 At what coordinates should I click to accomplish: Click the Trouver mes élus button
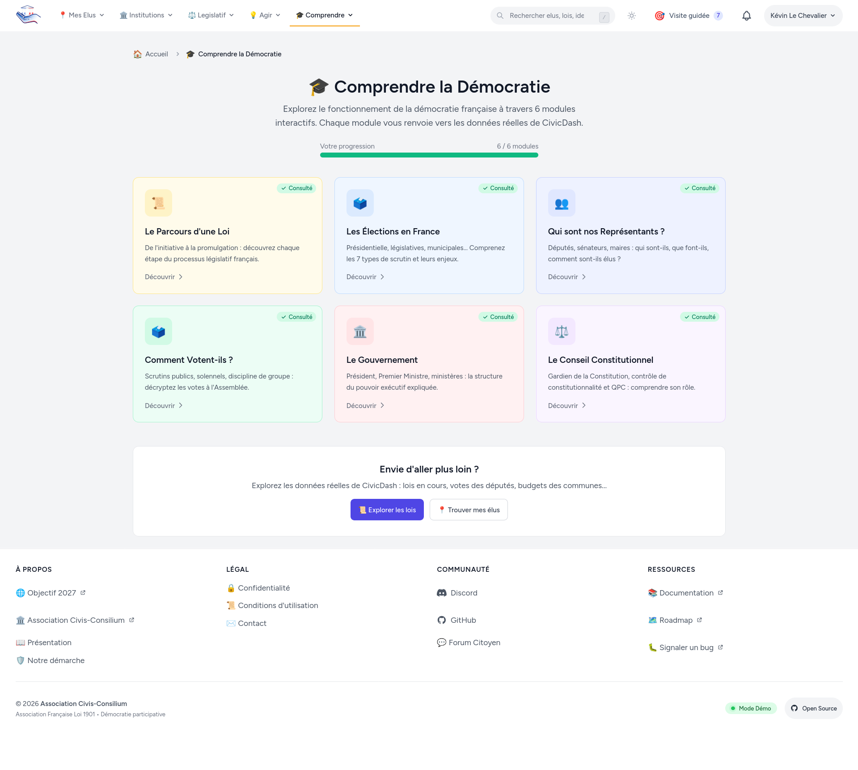click(x=469, y=510)
